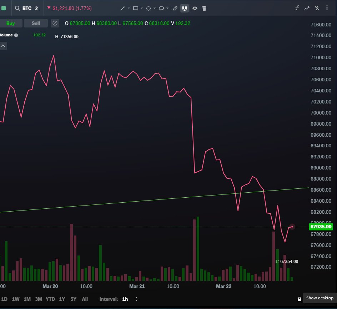Click the last-price dot on the chart line
Viewport: 337px width, 309px height.
point(292,227)
